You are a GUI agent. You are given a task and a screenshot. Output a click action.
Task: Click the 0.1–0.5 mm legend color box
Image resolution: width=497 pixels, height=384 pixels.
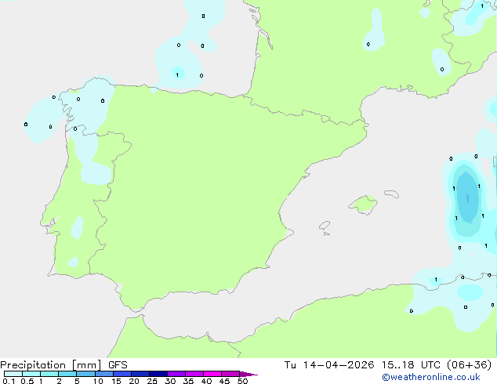13,374
